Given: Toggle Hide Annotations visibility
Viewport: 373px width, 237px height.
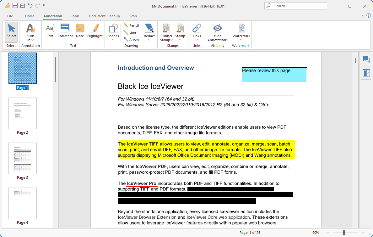Looking at the screenshot, I should coord(217,32).
